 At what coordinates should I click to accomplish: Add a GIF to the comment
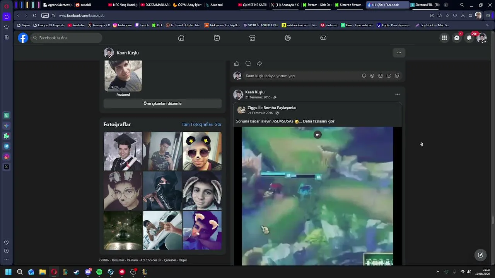point(389,76)
